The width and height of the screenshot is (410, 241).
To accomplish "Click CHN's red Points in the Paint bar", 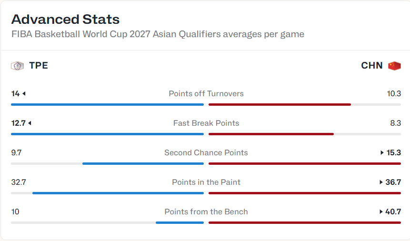I will pos(305,193).
